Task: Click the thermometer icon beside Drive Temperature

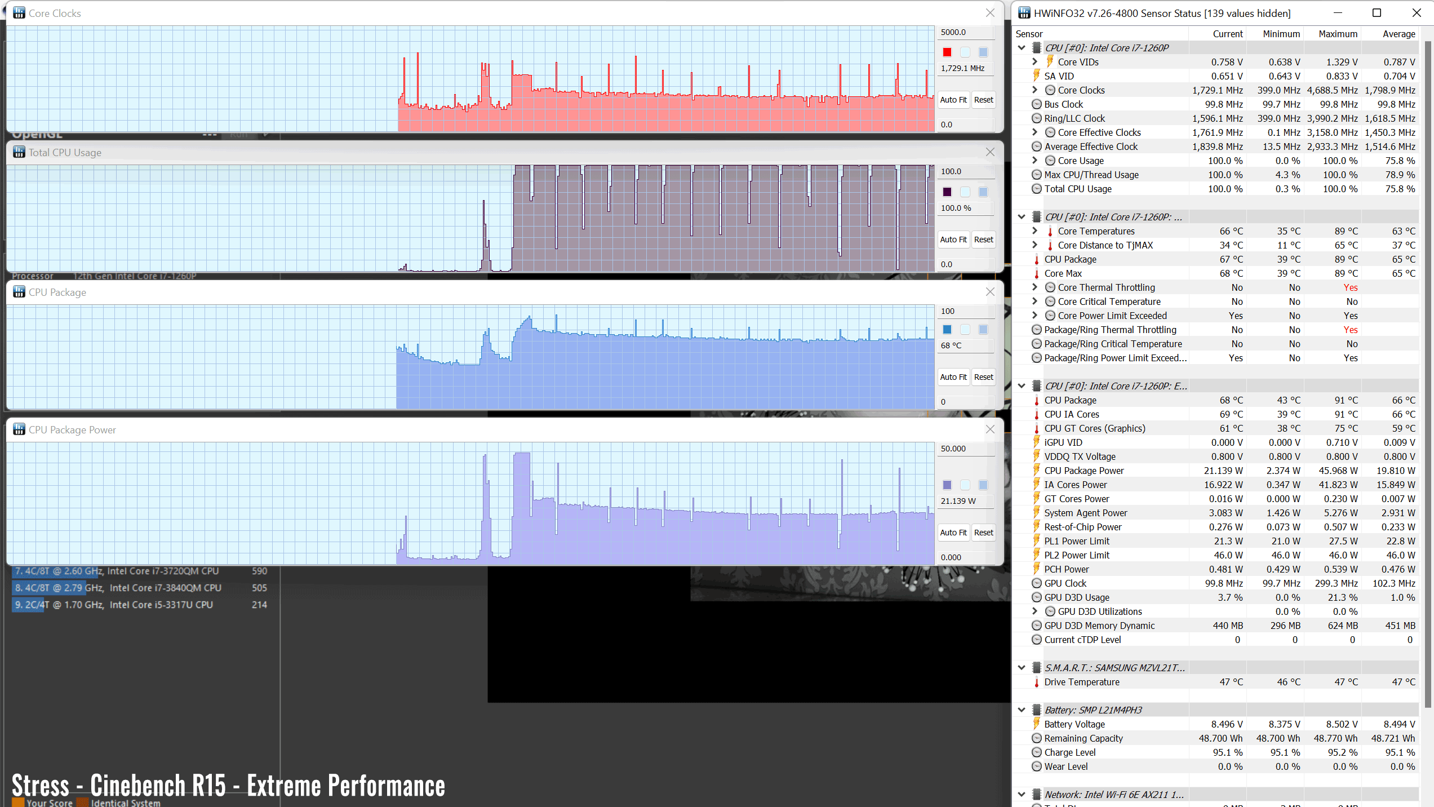Action: (x=1036, y=682)
